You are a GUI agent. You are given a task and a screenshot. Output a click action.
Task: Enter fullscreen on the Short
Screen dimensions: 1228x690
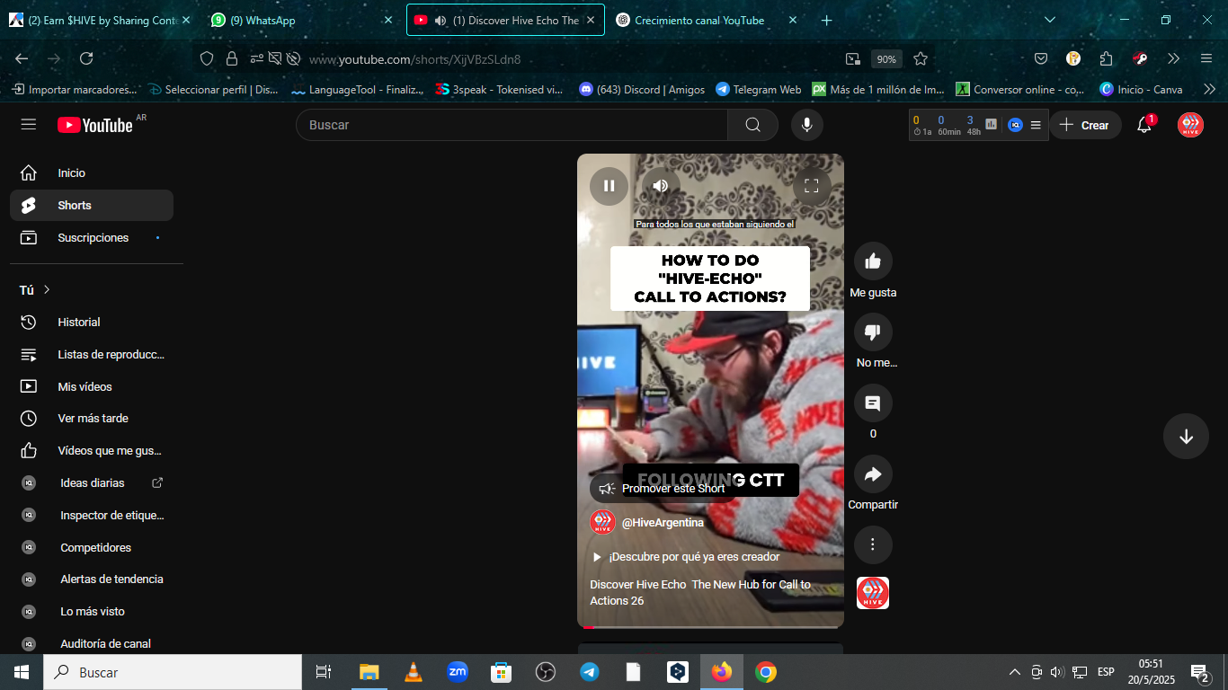coord(811,186)
